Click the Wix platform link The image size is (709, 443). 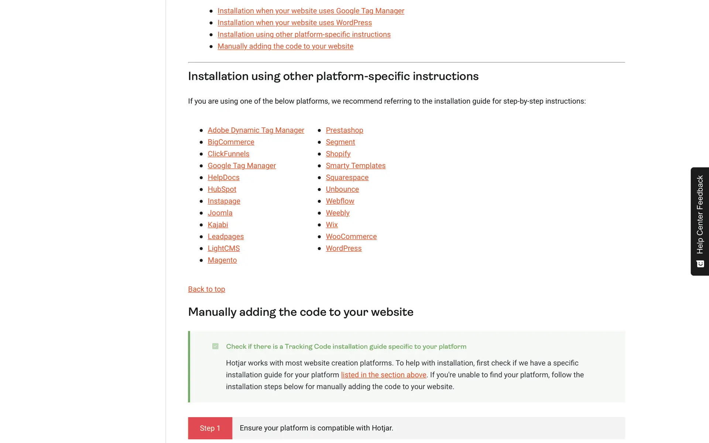point(332,225)
